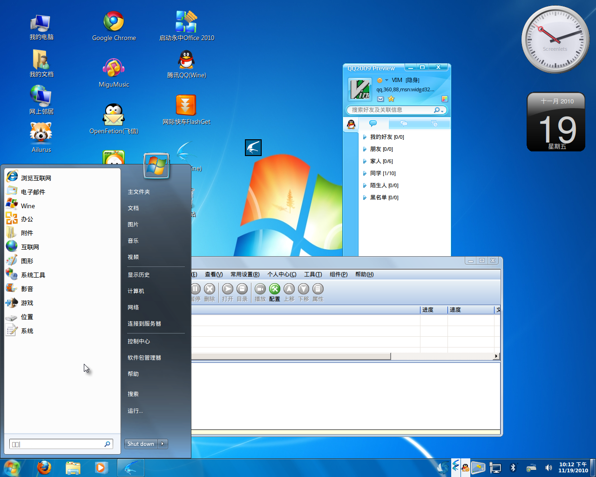
Task: Click the volume speaker tray icon
Action: click(549, 468)
